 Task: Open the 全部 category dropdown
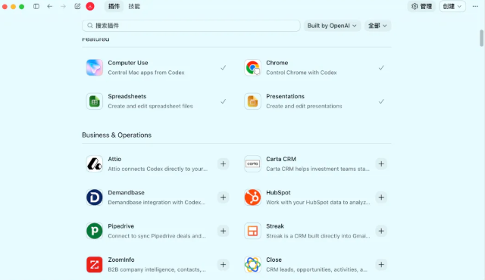(x=377, y=26)
